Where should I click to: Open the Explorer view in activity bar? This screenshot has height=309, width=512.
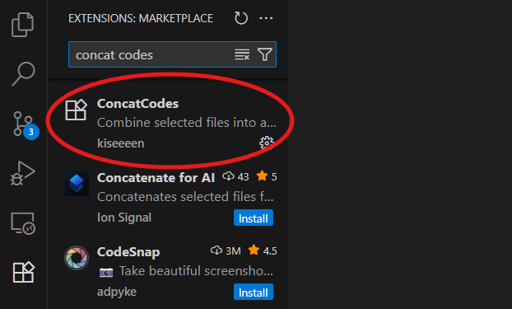coord(22,25)
